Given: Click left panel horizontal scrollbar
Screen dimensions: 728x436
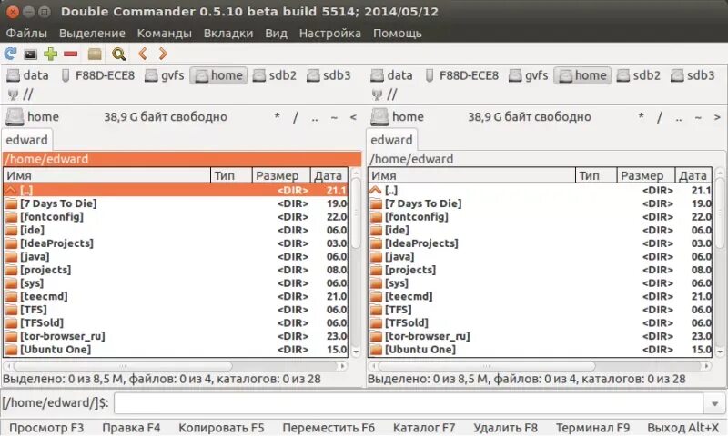Looking at the screenshot, I should pyautogui.click(x=176, y=366).
